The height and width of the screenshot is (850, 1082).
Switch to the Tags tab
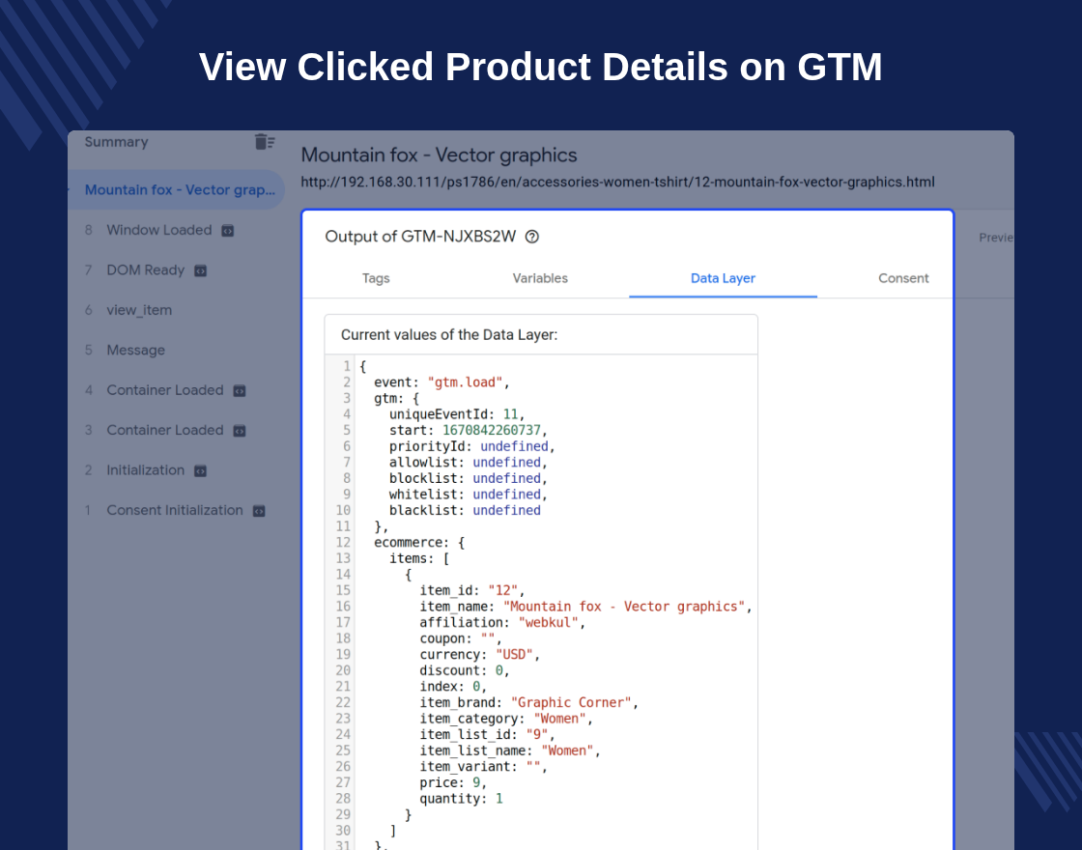pyautogui.click(x=376, y=278)
